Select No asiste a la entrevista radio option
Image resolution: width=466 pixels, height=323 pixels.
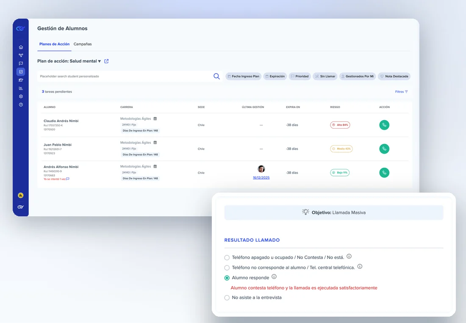coord(227,298)
